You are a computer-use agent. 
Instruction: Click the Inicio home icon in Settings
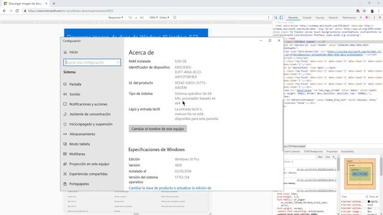tap(65, 52)
